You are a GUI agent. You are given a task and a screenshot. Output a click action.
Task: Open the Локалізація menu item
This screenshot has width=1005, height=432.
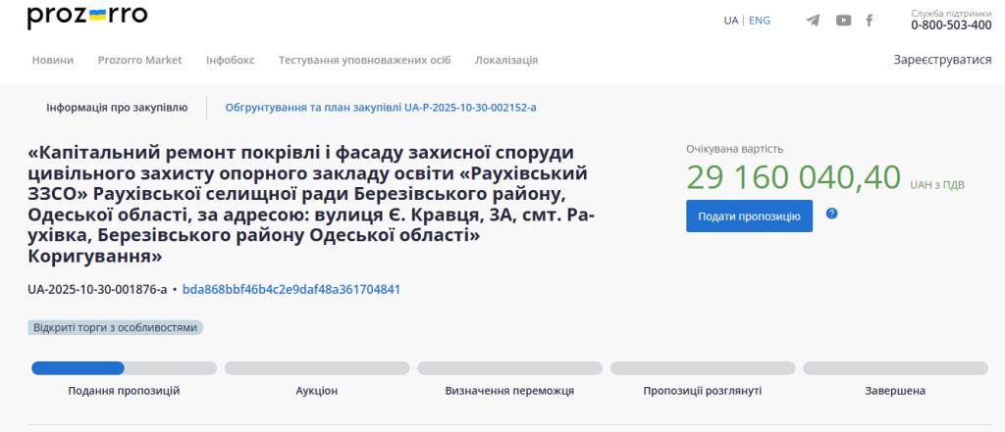click(506, 60)
